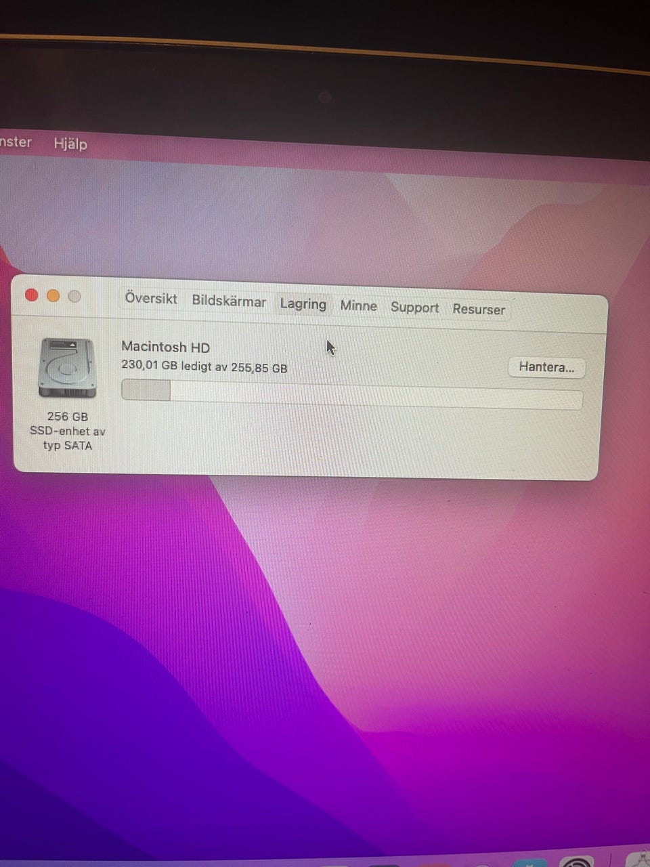
Task: Click the 256 GB SSD-enhet av typ SATA label
Action: tap(67, 431)
